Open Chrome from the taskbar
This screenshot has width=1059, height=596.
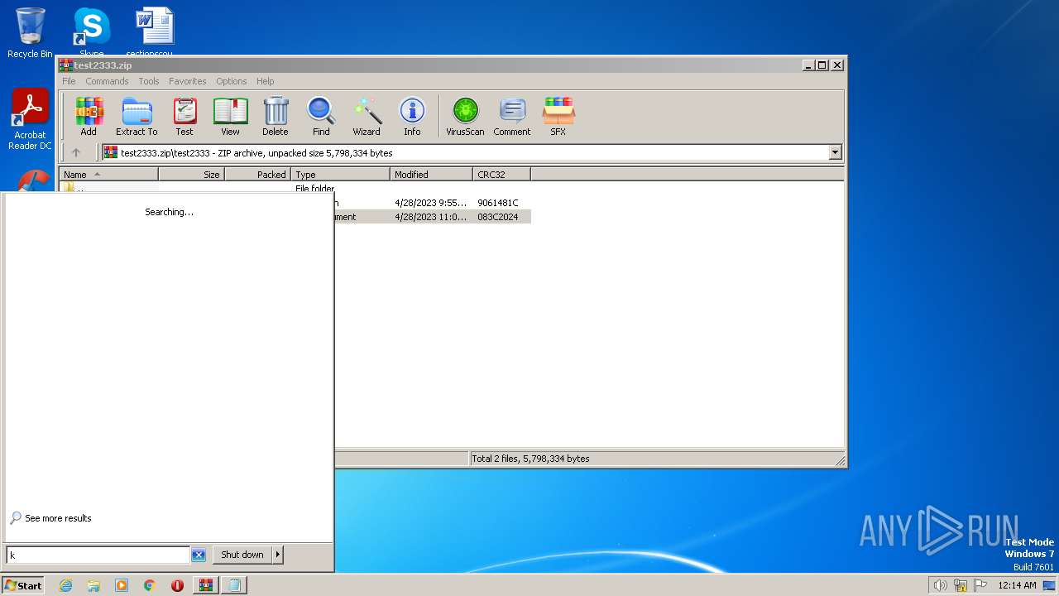coord(150,585)
